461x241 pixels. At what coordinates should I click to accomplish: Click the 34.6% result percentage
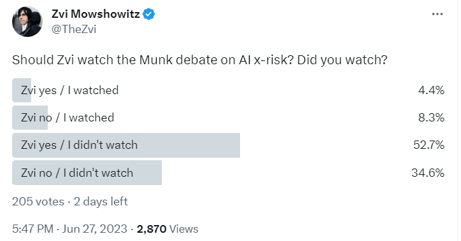point(428,172)
